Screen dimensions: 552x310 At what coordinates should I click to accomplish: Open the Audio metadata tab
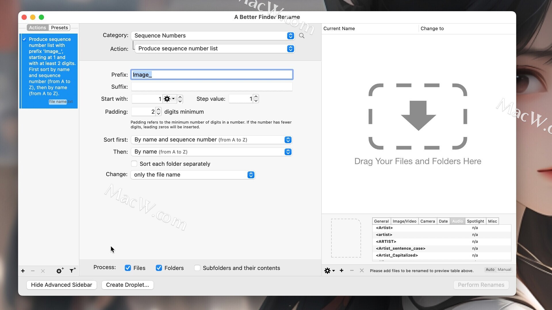tap(457, 221)
